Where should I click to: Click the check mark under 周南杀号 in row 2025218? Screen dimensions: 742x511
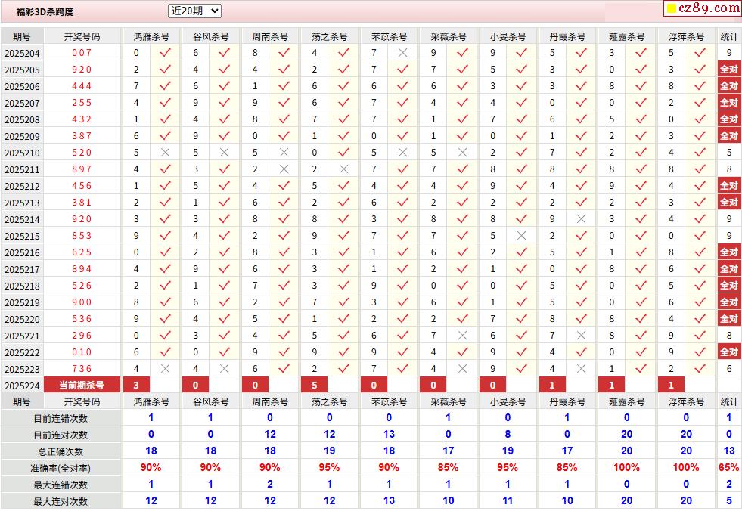284,285
